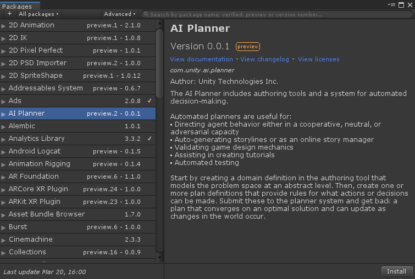Viewport: 415px width, 279px height.
Task: Select the AR Foundation package
Action: 78,176
